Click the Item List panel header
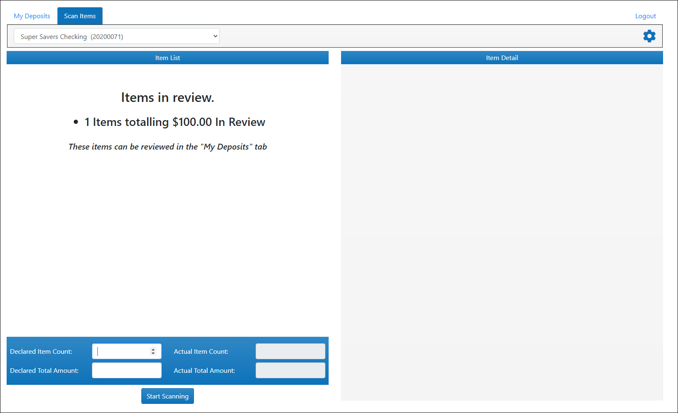678x413 pixels. click(167, 58)
